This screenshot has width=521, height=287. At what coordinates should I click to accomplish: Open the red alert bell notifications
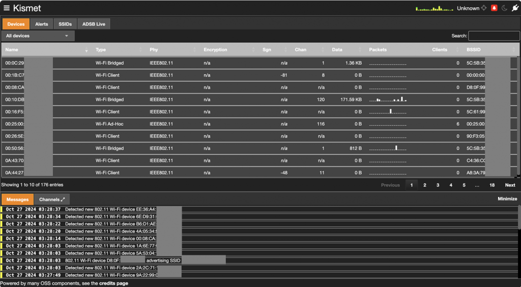pyautogui.click(x=494, y=8)
